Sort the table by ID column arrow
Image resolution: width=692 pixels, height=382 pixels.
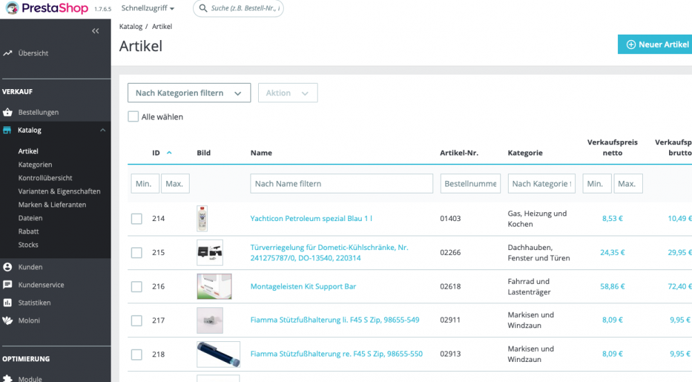pos(170,153)
